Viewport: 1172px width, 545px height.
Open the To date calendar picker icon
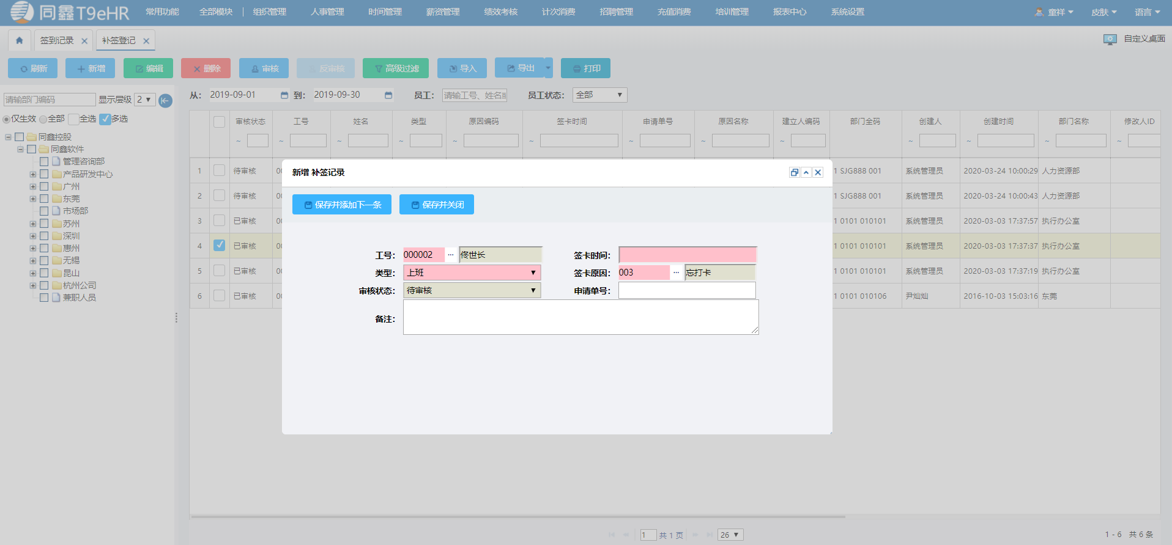(x=388, y=95)
